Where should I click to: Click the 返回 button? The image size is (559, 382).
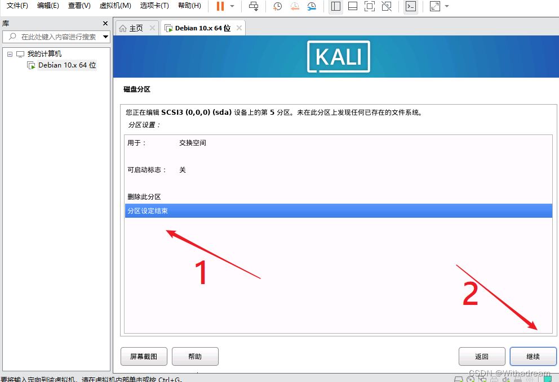(x=482, y=356)
